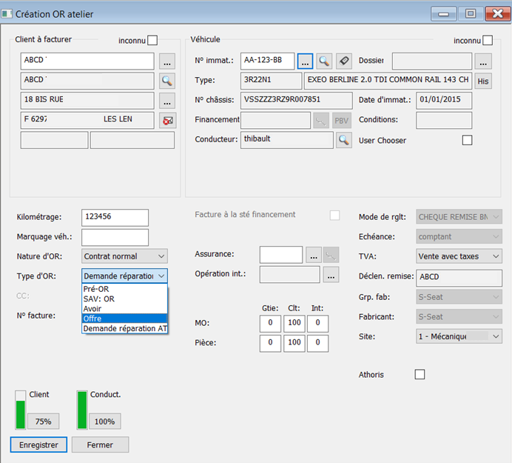Open the Nature d'OR dropdown
The width and height of the screenshot is (512, 463).
124,256
